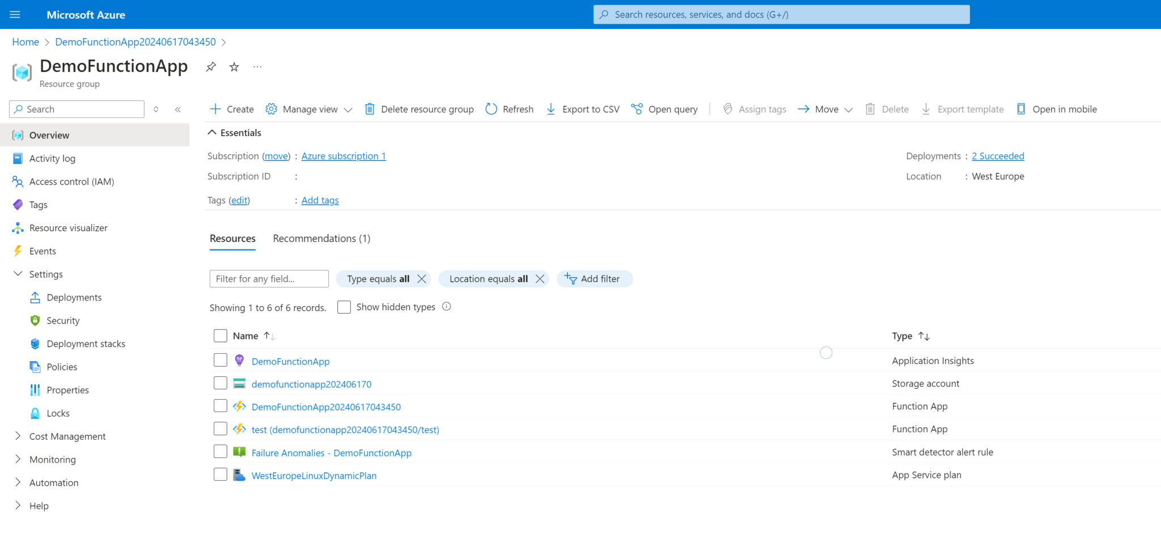The width and height of the screenshot is (1161, 551).
Task: Enable Show hidden types
Action: pyautogui.click(x=344, y=307)
